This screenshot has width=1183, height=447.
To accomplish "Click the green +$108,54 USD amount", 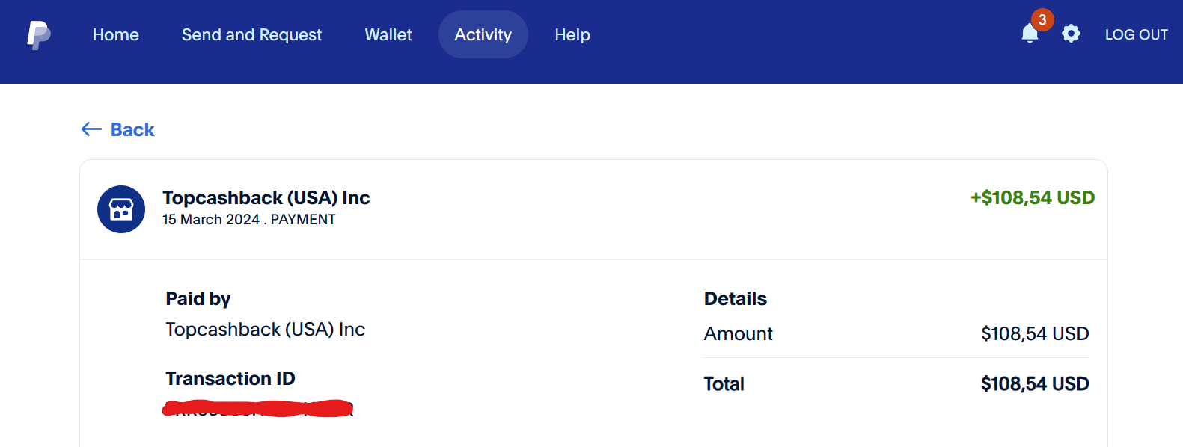I will tap(1033, 198).
